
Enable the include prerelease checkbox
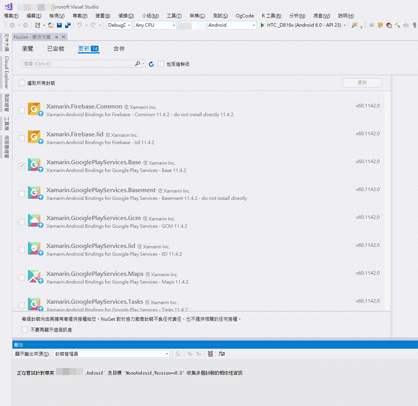click(x=161, y=64)
